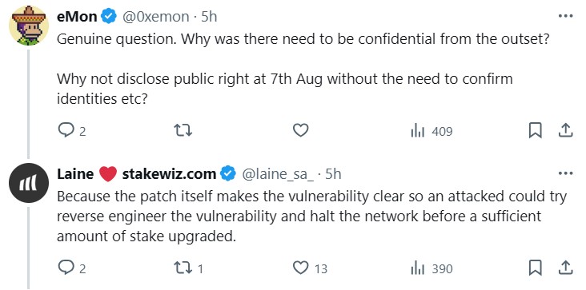Share Laine's tweet via upload icon
Viewport: 586px width, 290px height.
[x=565, y=268]
